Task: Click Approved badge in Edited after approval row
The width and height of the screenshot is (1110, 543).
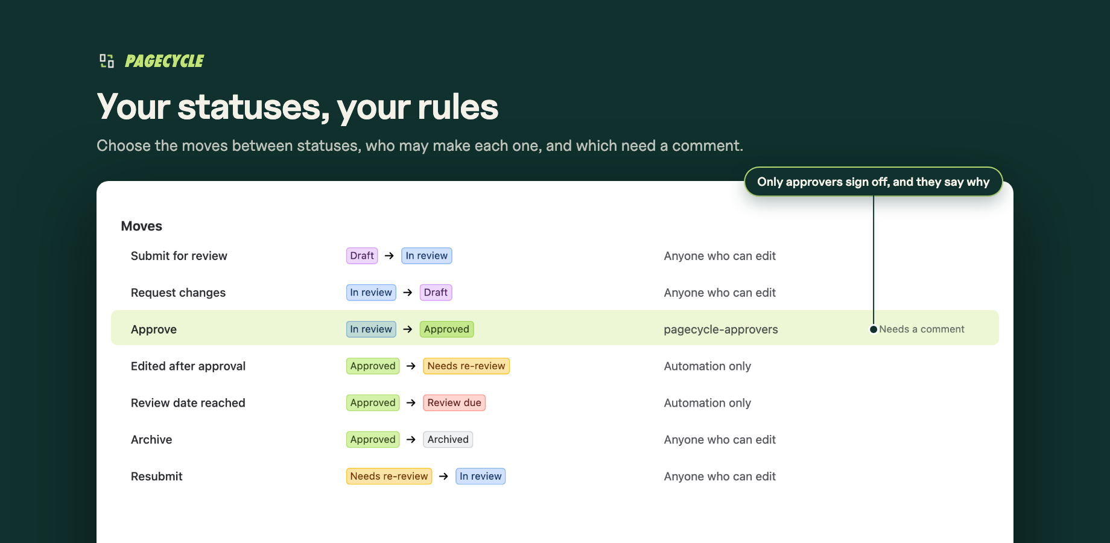Action: pyautogui.click(x=373, y=366)
